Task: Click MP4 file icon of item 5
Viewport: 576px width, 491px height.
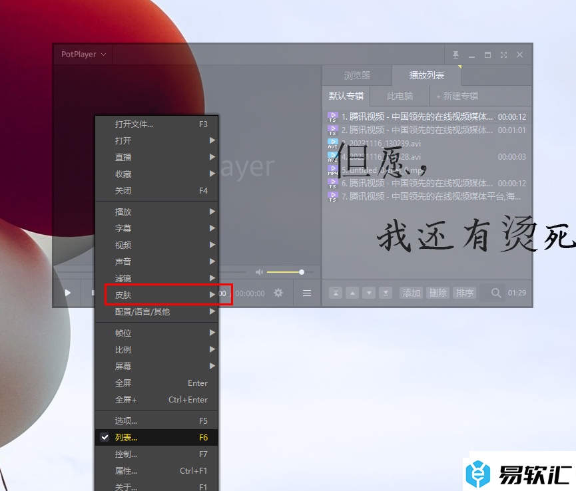Action: click(x=333, y=170)
